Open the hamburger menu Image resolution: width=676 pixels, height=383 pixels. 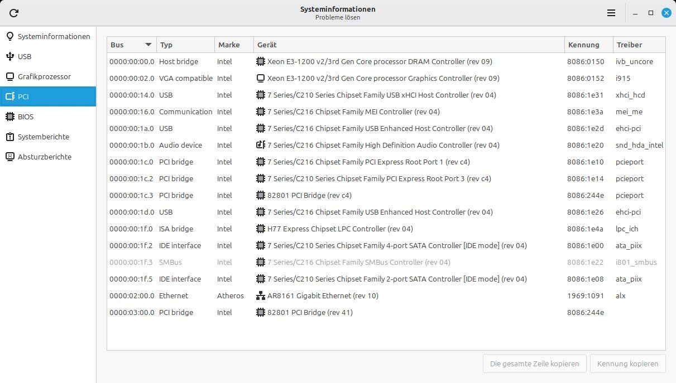click(611, 13)
